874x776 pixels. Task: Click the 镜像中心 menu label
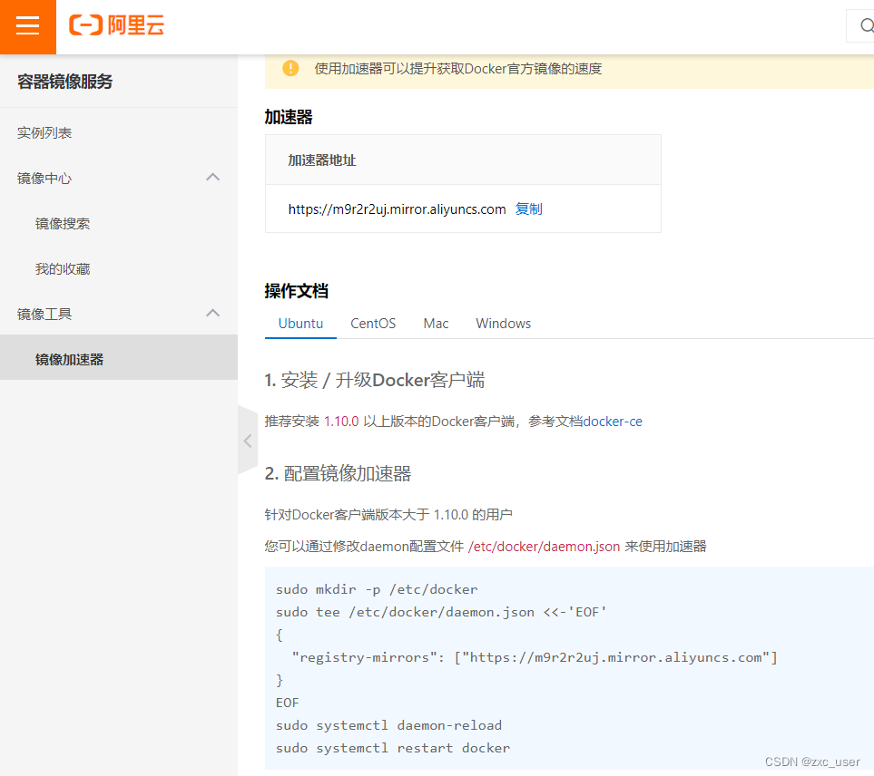tap(44, 178)
